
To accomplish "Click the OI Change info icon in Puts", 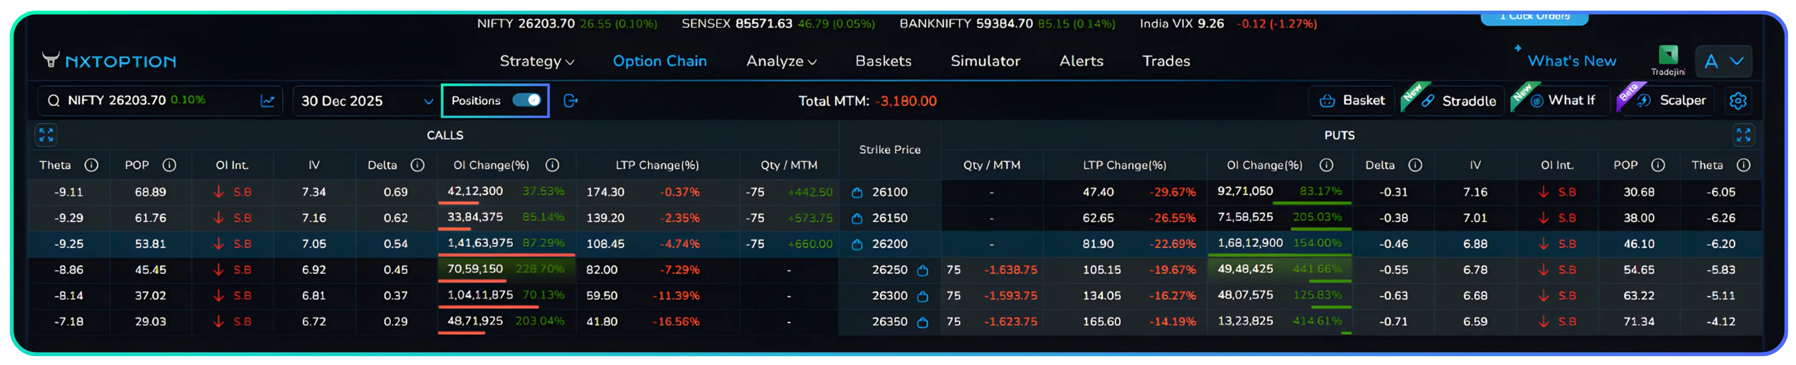I will [x=1326, y=165].
